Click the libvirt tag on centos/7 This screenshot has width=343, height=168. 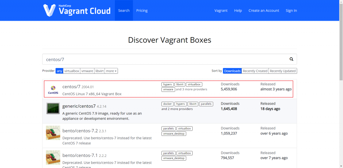point(180,84)
